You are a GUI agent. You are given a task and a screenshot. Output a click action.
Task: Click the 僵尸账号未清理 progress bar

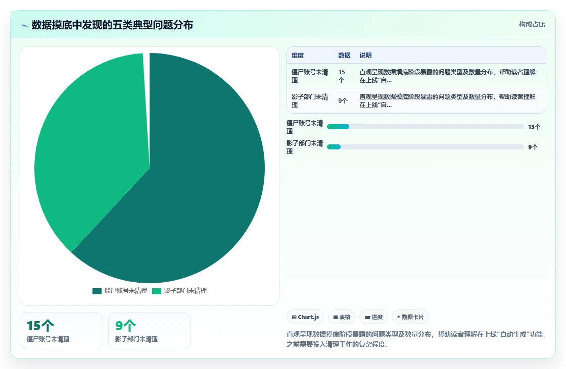point(425,127)
